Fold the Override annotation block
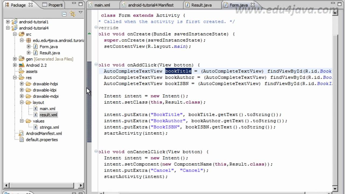Viewport: 345px width, 194px height. (96, 27)
